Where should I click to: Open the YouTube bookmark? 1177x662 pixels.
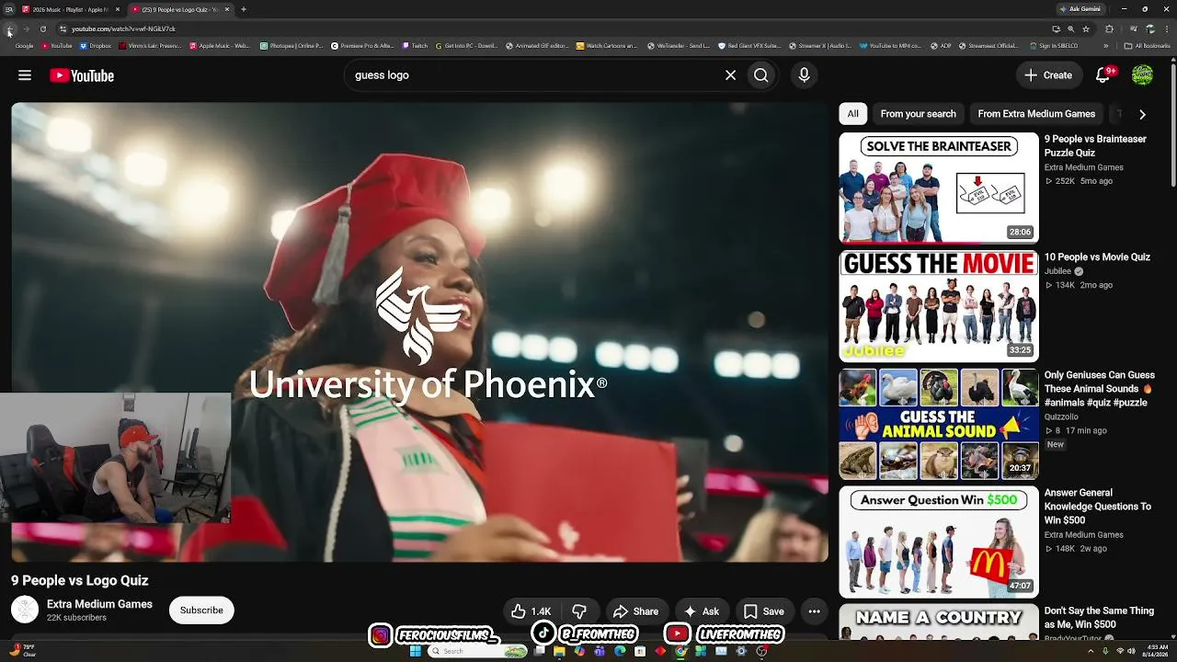pos(57,46)
